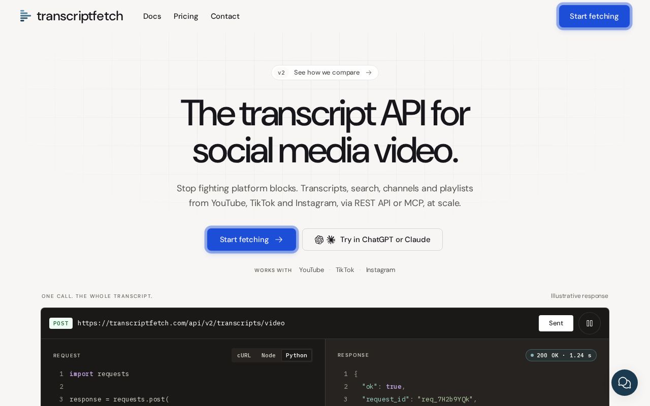Open the See how we compare pill
The width and height of the screenshot is (650, 406).
pyautogui.click(x=325, y=73)
